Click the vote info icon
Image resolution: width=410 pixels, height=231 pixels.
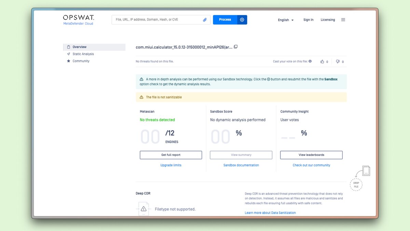310,61
